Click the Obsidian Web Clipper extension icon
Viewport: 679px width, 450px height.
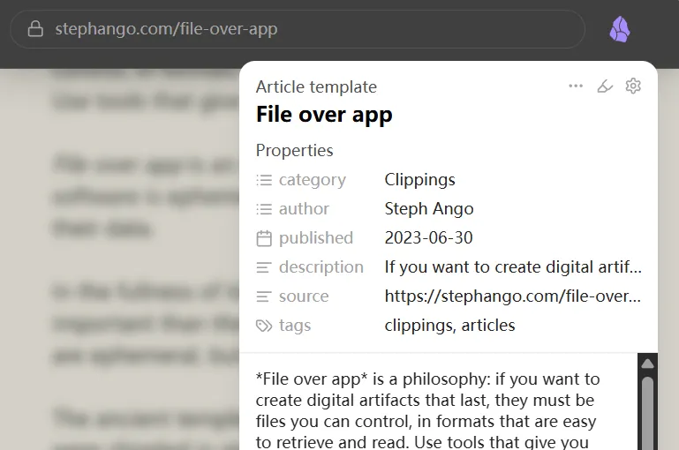(x=620, y=29)
